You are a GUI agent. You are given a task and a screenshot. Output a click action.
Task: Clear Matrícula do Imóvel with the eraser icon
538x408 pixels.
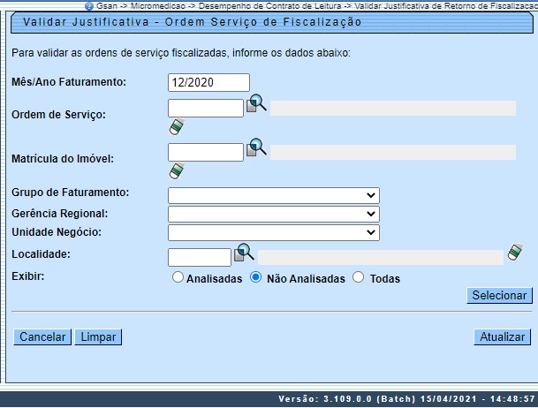click(177, 171)
